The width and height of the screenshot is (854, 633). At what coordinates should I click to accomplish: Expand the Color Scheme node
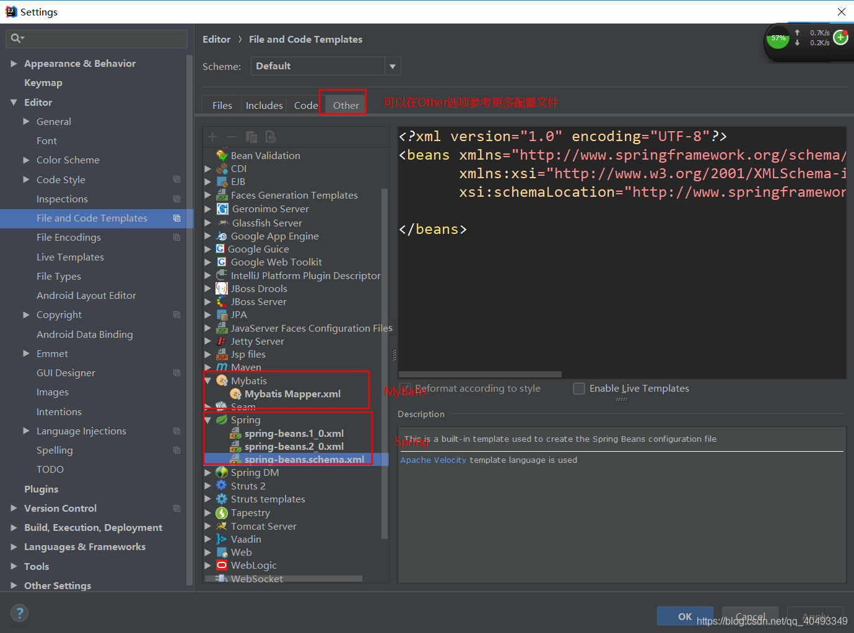click(26, 160)
